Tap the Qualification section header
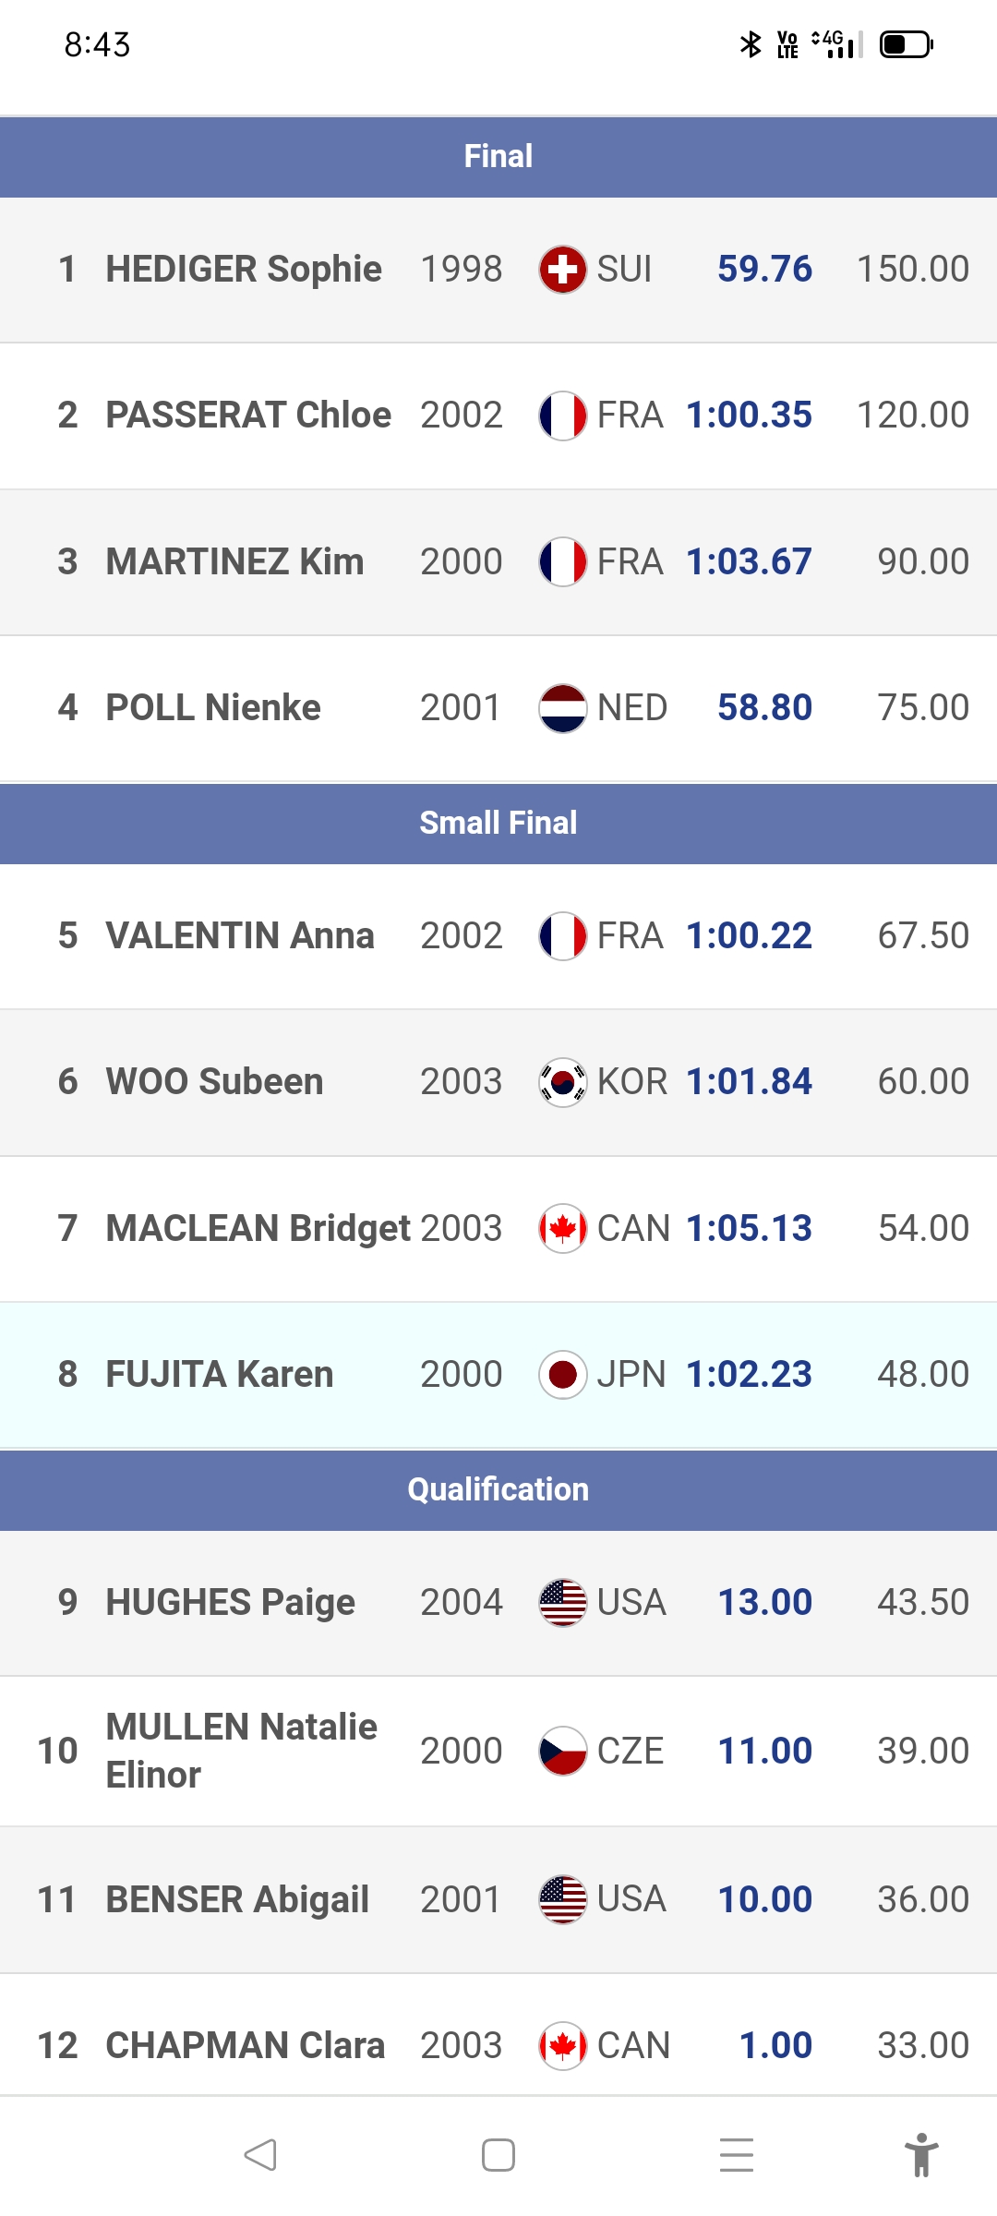Image resolution: width=997 pixels, height=2216 pixels. (498, 1489)
